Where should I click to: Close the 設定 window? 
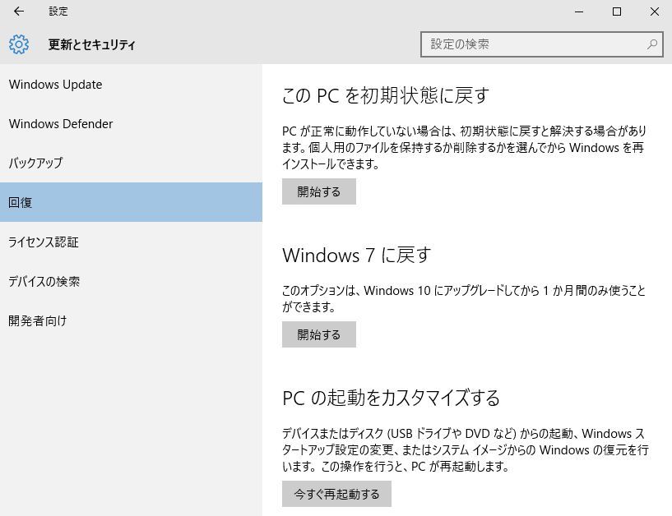[654, 12]
